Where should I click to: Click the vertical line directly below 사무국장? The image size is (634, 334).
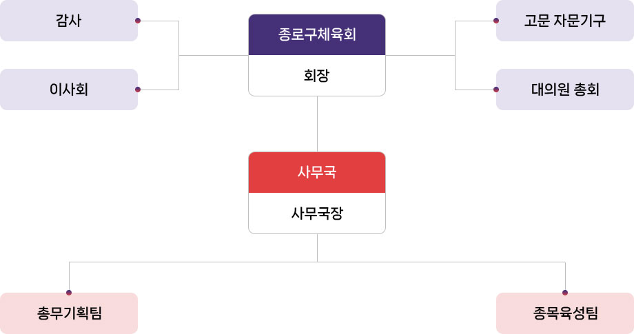point(317,248)
